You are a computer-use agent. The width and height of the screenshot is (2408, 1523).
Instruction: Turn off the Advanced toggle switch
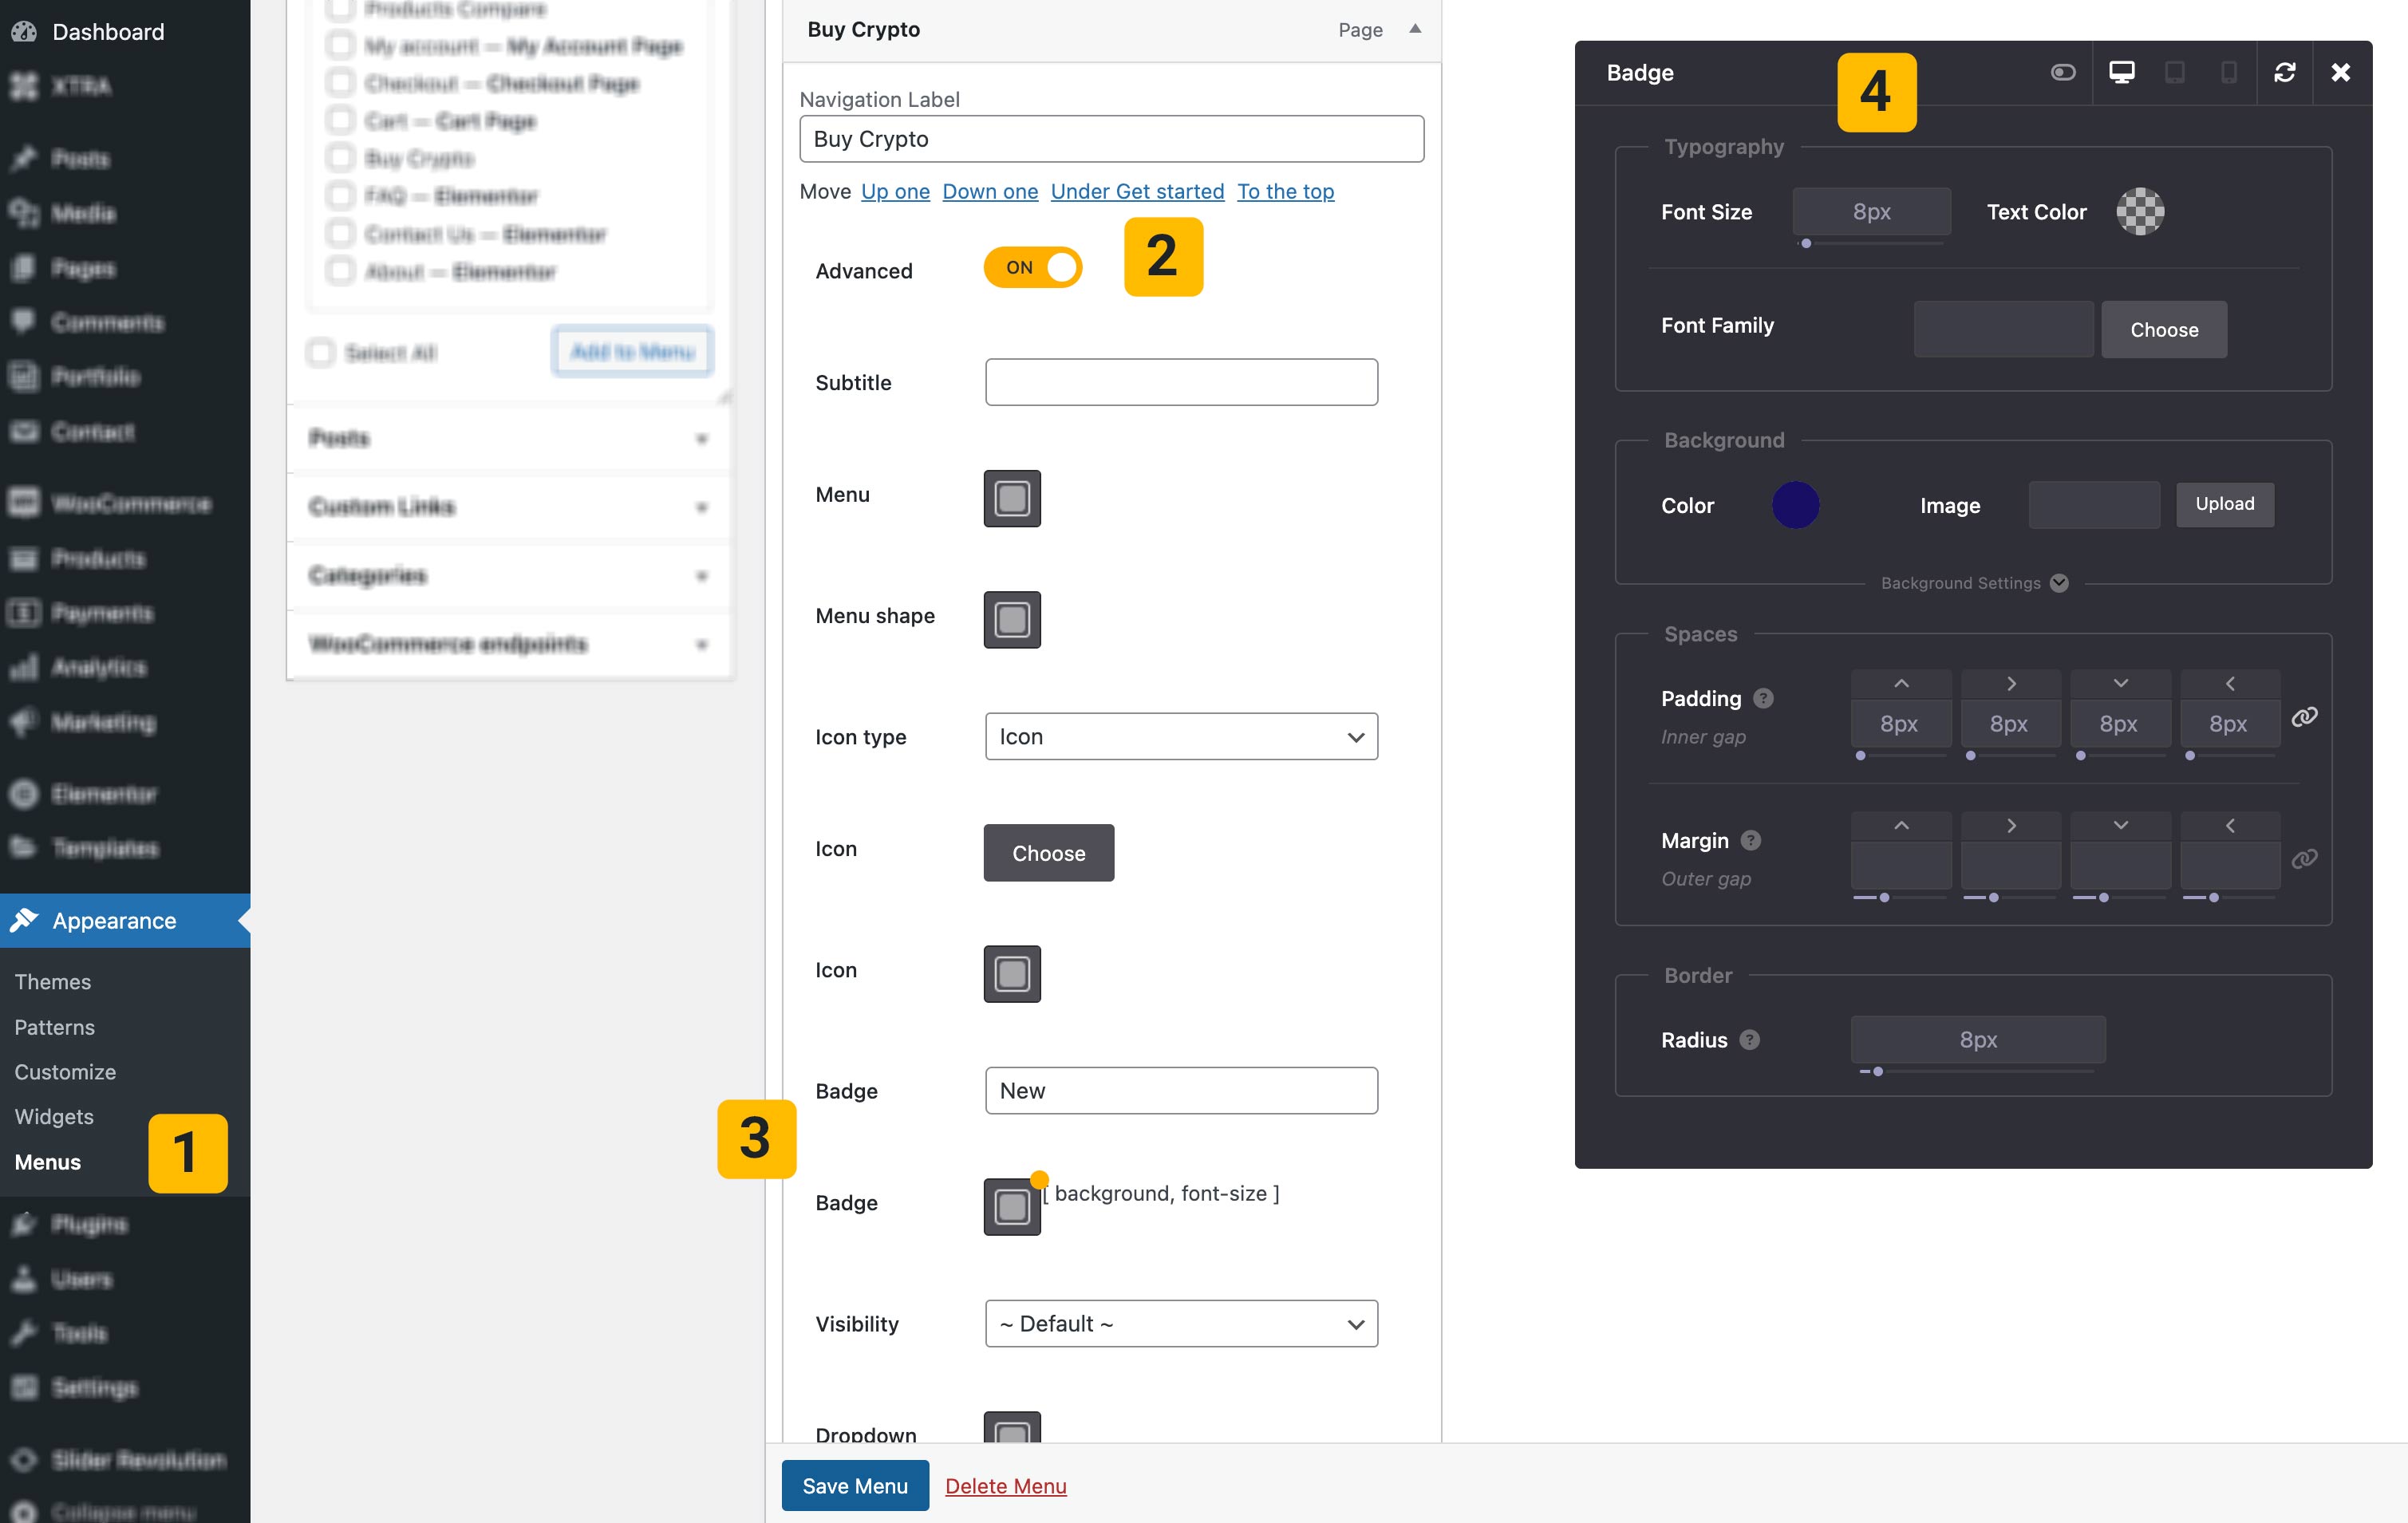(x=1032, y=268)
